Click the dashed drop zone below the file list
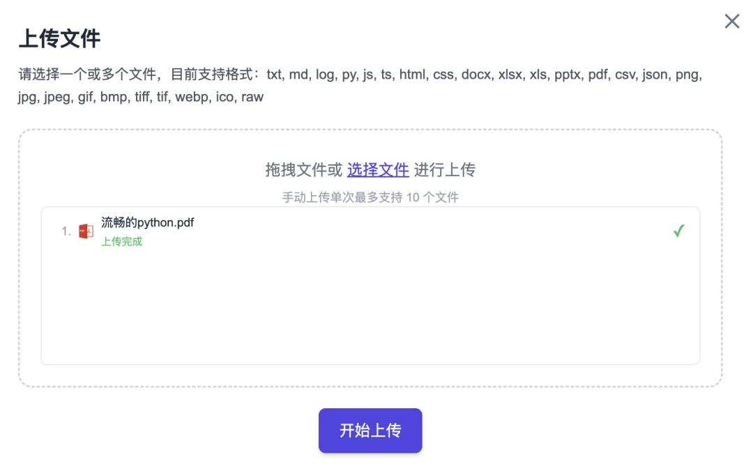753x473 pixels. pos(370,375)
